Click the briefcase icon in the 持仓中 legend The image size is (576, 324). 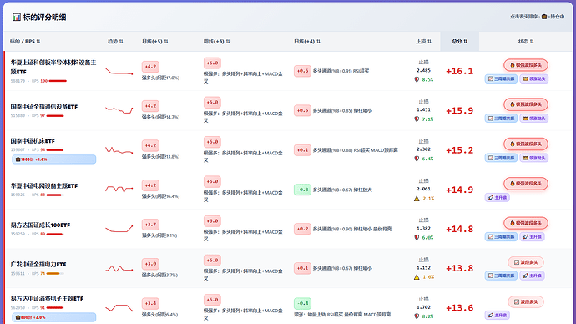click(x=544, y=17)
